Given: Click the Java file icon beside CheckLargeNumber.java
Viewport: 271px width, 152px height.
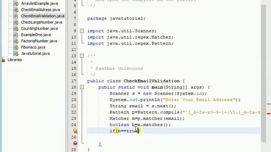Looking at the screenshot, I should pos(16,22).
